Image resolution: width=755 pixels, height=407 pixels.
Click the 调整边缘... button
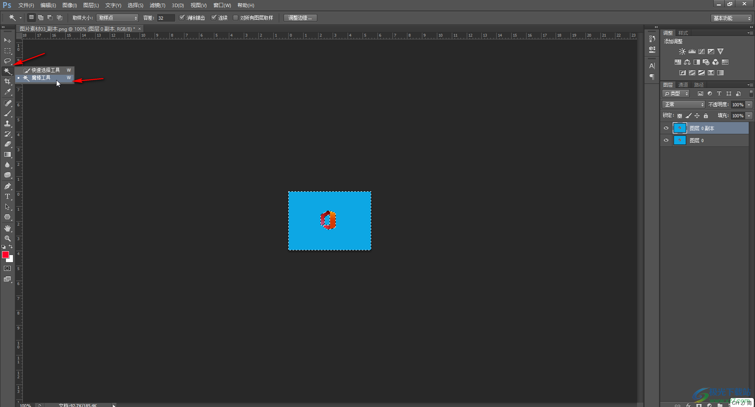pos(300,18)
